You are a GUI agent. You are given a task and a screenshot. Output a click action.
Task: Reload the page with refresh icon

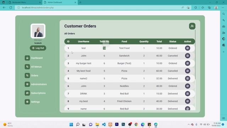11,7
